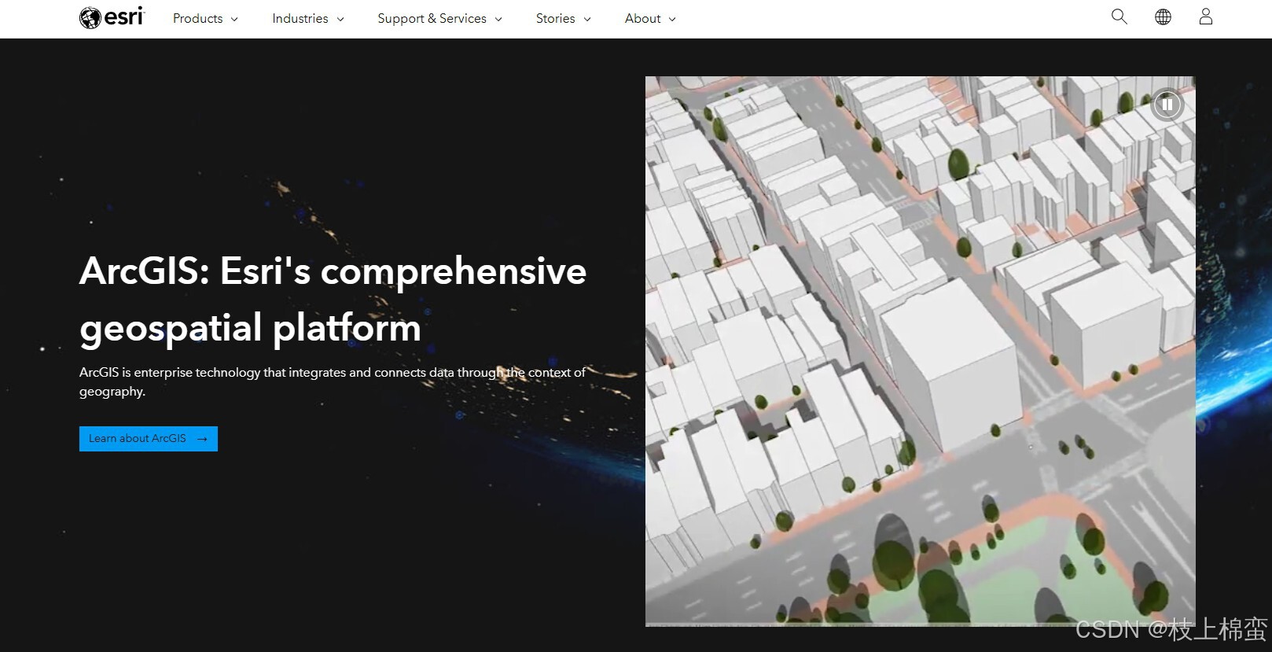Expand the chevron beside Stories

click(x=587, y=19)
